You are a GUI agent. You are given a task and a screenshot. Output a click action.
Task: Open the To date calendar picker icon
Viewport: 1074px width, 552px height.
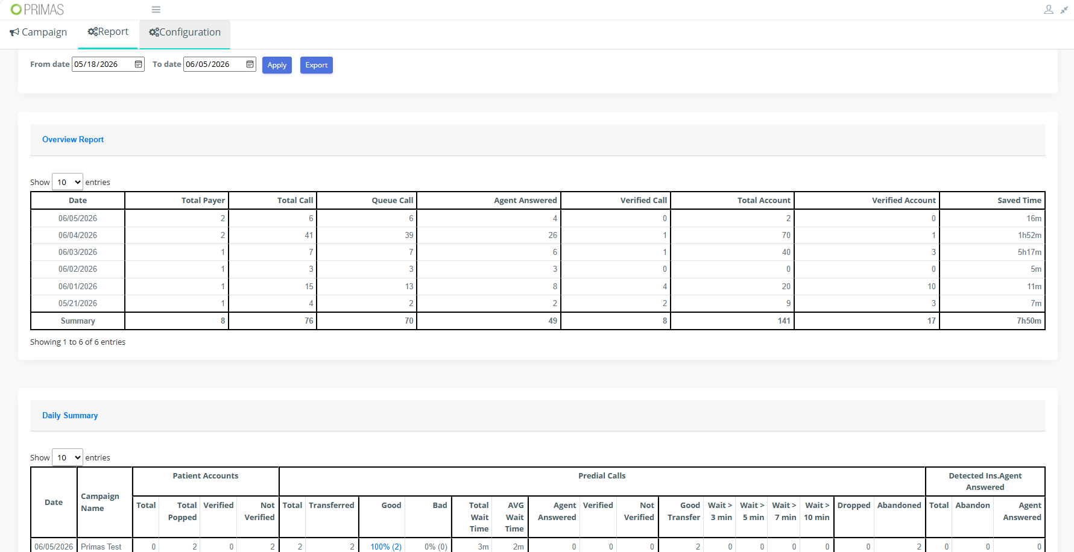250,64
